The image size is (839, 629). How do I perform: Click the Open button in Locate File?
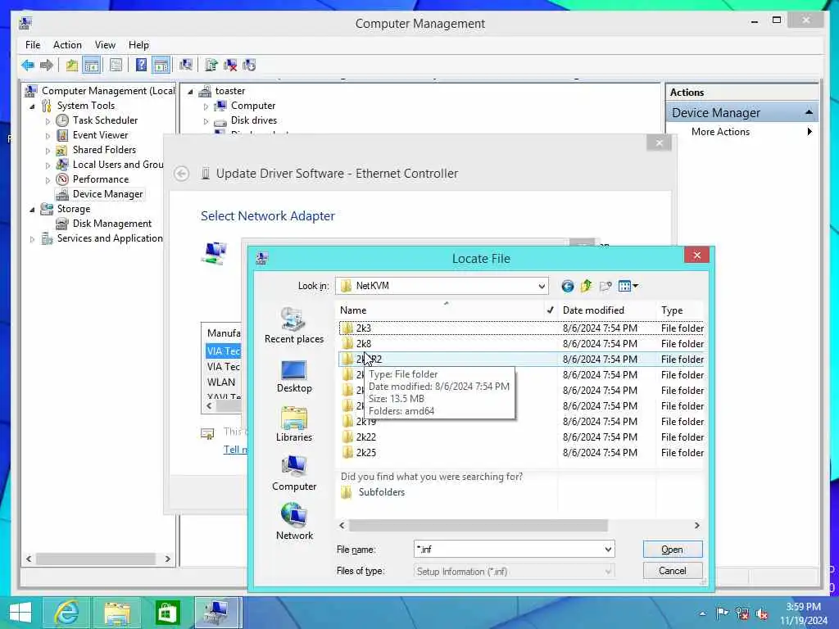tap(672, 550)
